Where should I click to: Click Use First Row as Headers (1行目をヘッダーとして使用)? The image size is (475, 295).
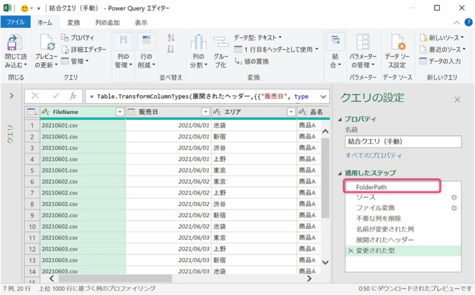[x=276, y=49]
